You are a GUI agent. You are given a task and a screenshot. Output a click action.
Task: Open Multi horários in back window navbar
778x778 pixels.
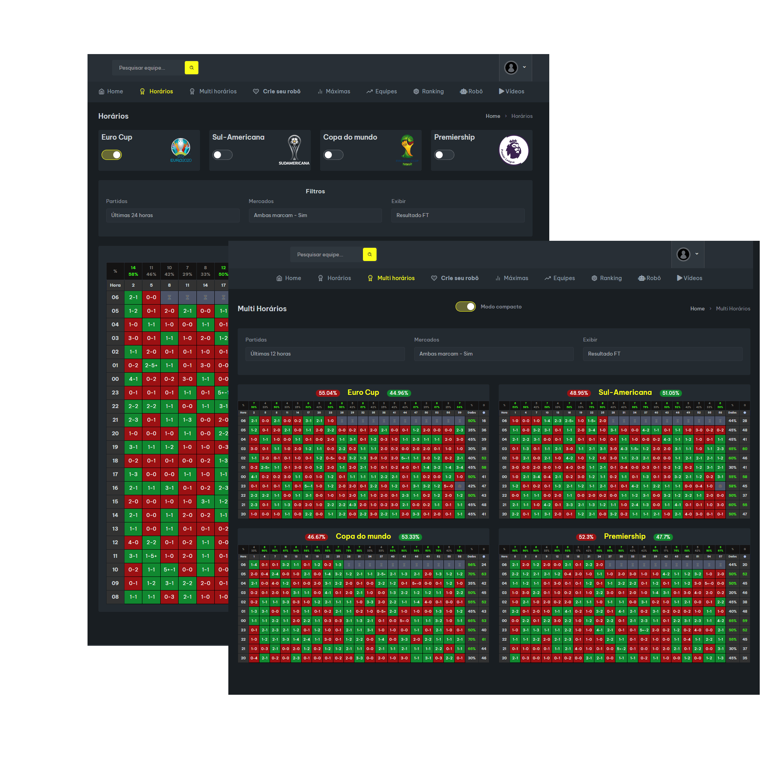[213, 91]
